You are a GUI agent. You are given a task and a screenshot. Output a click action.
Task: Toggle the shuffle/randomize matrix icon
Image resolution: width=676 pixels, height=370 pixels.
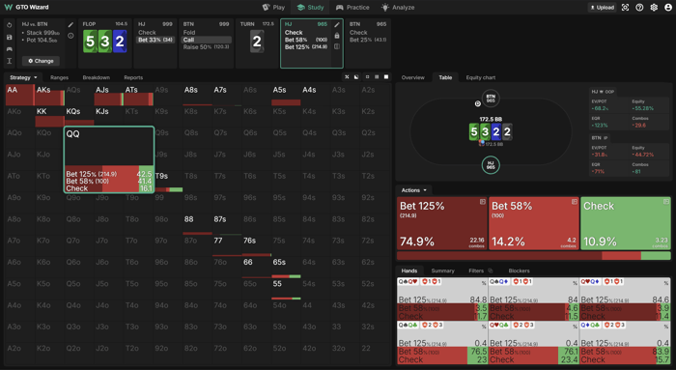(x=347, y=76)
